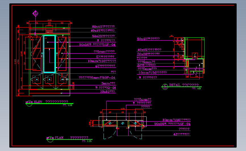Click the callout ending in D-01
Viewport: 246px width, 151px height.
(106, 88)
